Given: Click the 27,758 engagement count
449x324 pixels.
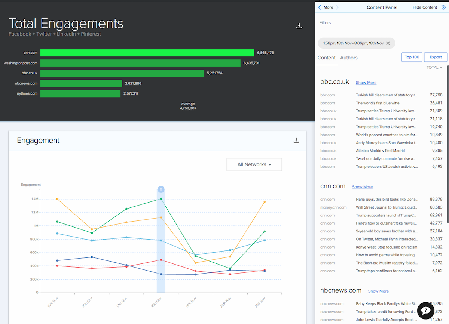Looking at the screenshot, I should click(436, 95).
